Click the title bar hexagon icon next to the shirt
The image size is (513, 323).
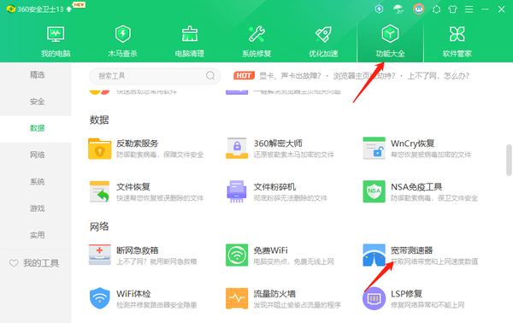point(436,9)
